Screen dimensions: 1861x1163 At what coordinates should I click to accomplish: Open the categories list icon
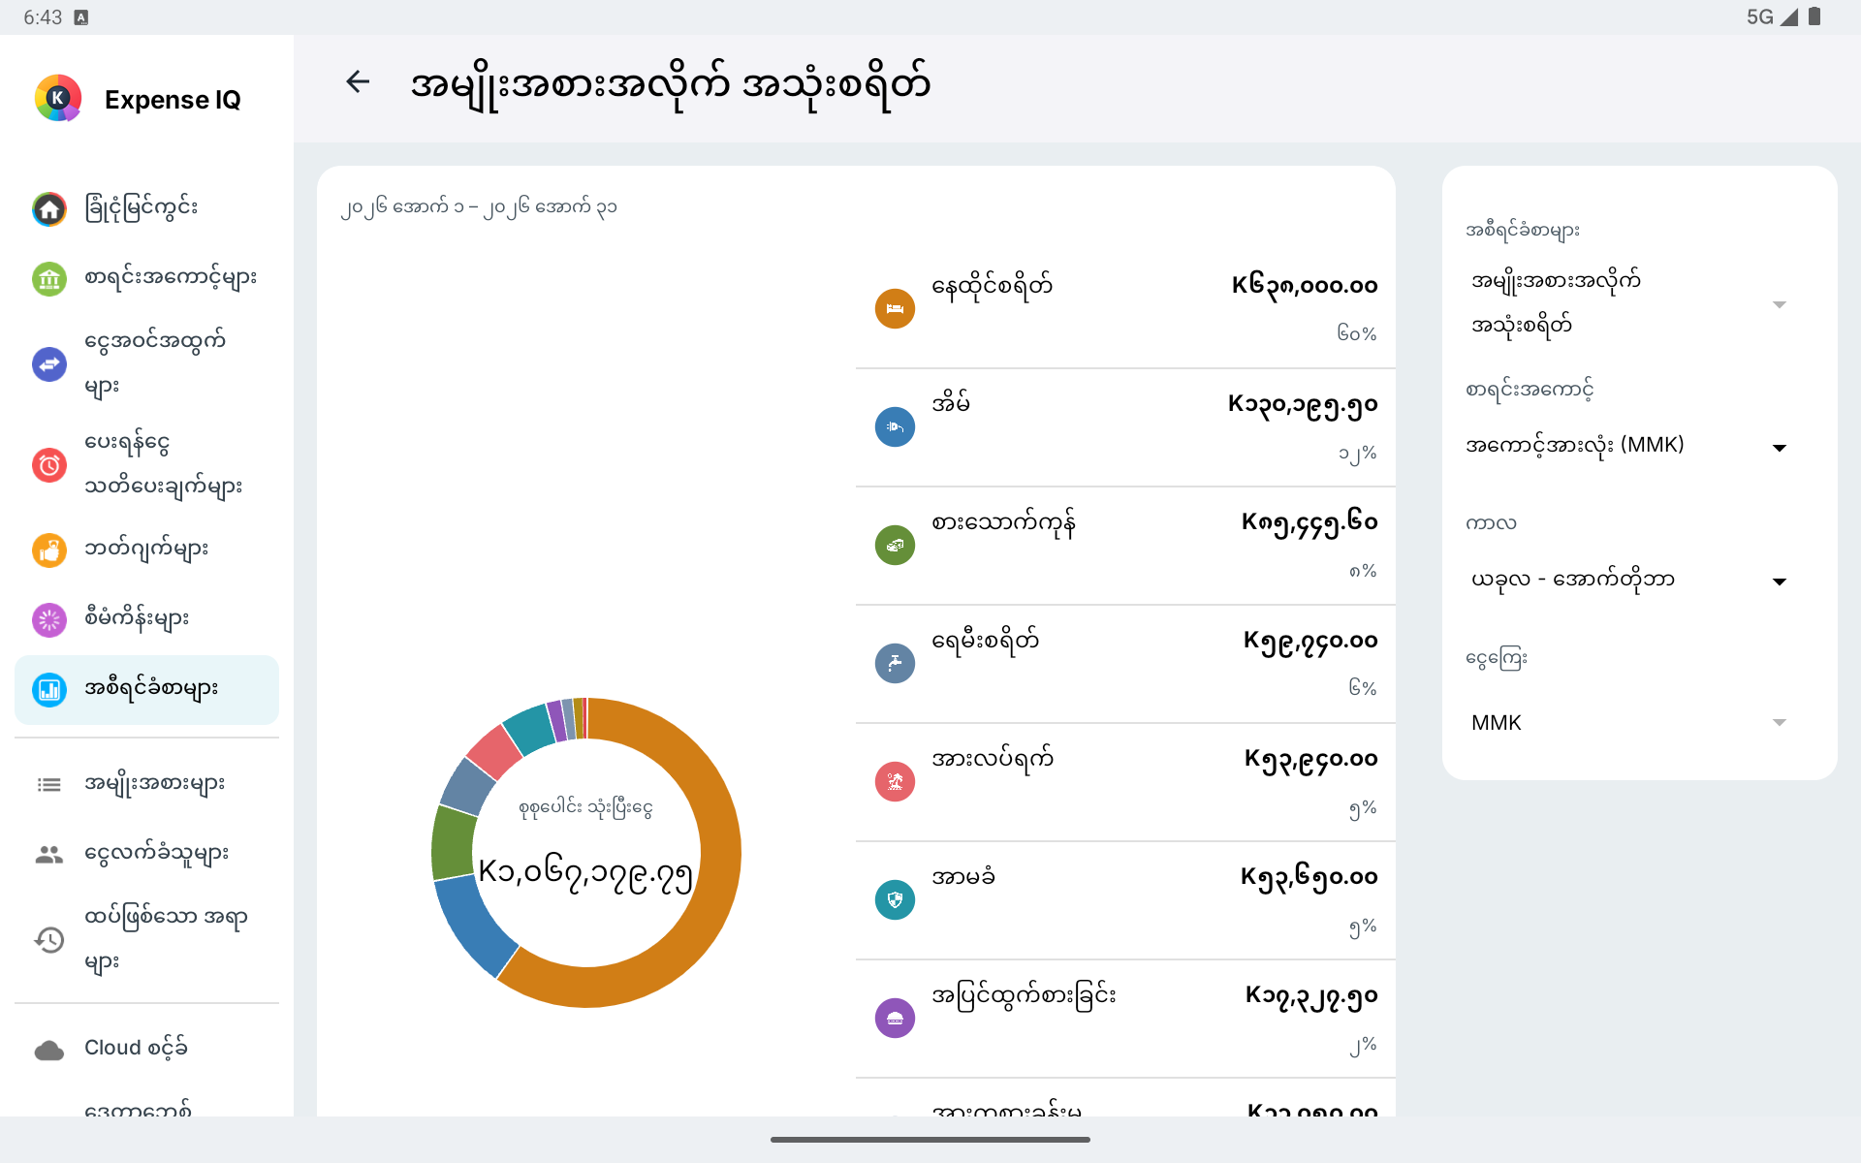49,784
